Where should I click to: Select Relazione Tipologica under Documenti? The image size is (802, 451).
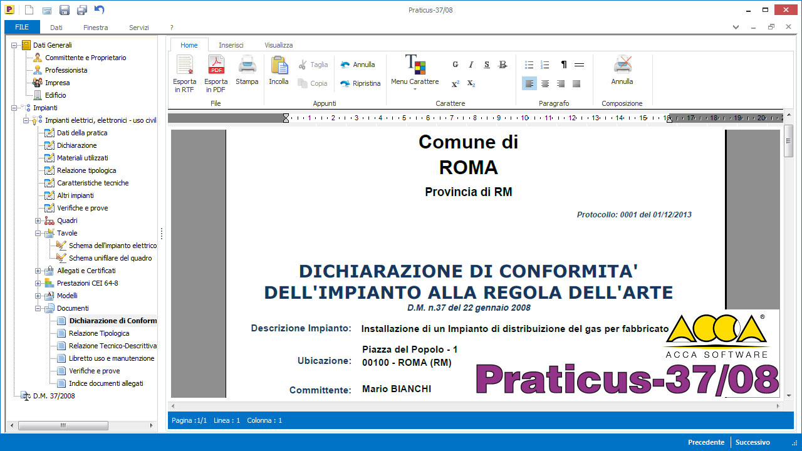point(99,333)
